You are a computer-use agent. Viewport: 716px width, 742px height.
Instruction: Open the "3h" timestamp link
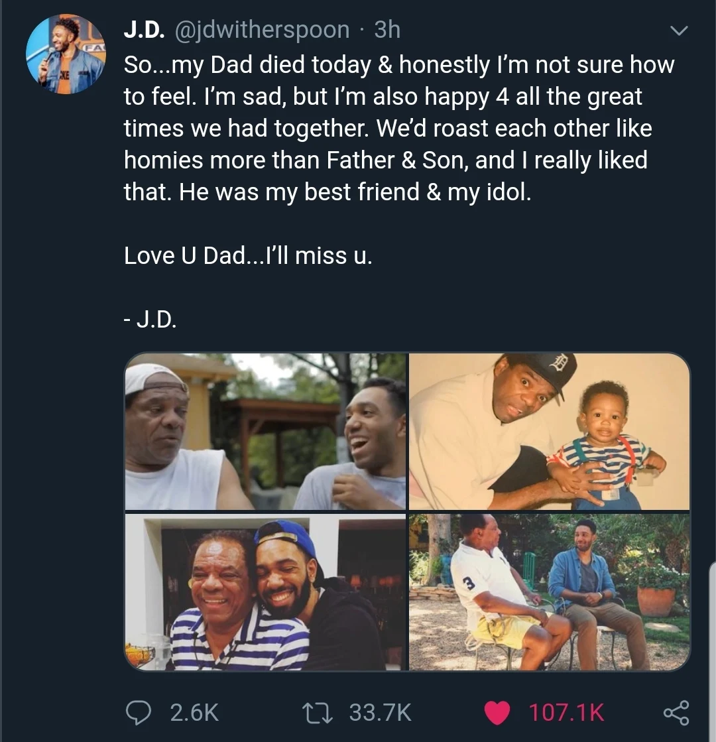(x=387, y=30)
